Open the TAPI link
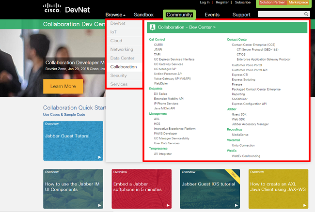The height and width of the screenshot is (212, 315). [x=157, y=54]
